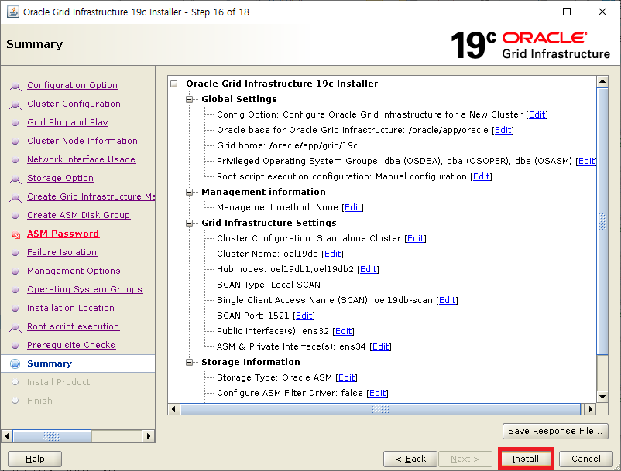Collapse the Storage Information section

[189, 362]
